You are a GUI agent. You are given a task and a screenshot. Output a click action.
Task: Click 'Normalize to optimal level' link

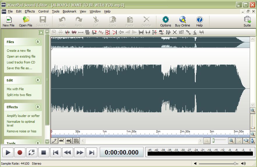pos(21,124)
